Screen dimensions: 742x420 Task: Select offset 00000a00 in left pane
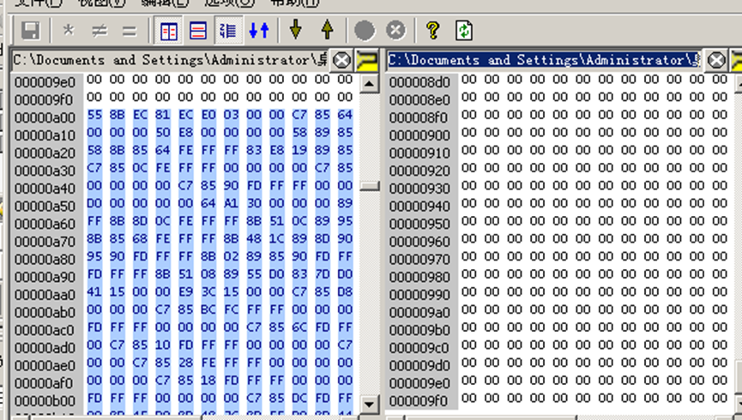pos(45,117)
